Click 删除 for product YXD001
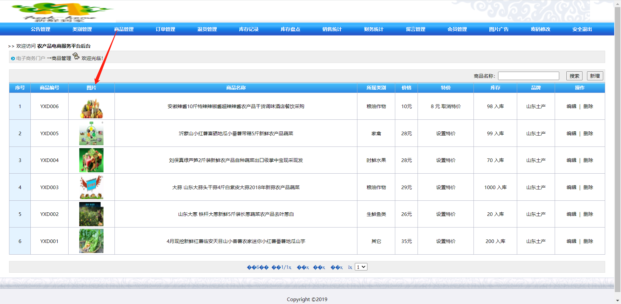This screenshot has height=304, width=621. click(588, 241)
